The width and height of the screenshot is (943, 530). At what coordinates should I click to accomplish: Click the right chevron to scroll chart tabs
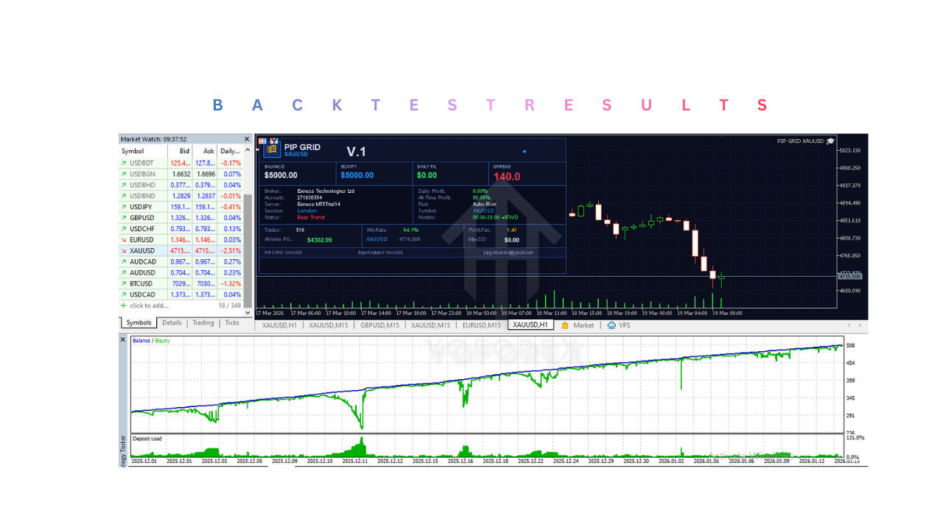pos(860,324)
